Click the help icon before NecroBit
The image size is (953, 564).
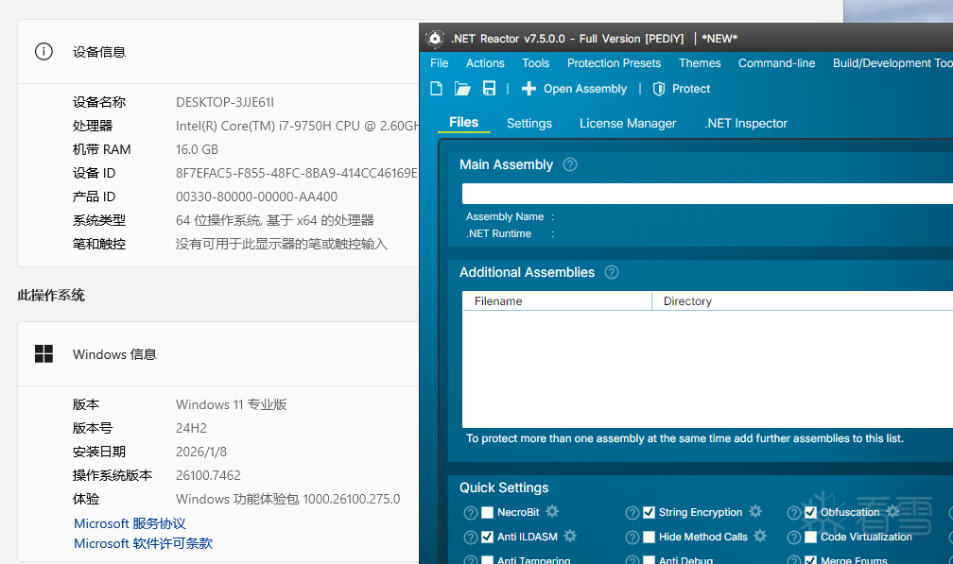pos(471,513)
